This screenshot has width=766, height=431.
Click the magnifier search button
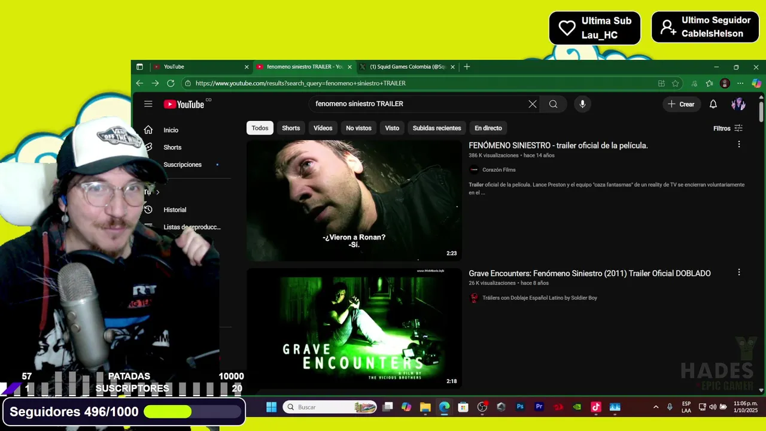tap(554, 104)
